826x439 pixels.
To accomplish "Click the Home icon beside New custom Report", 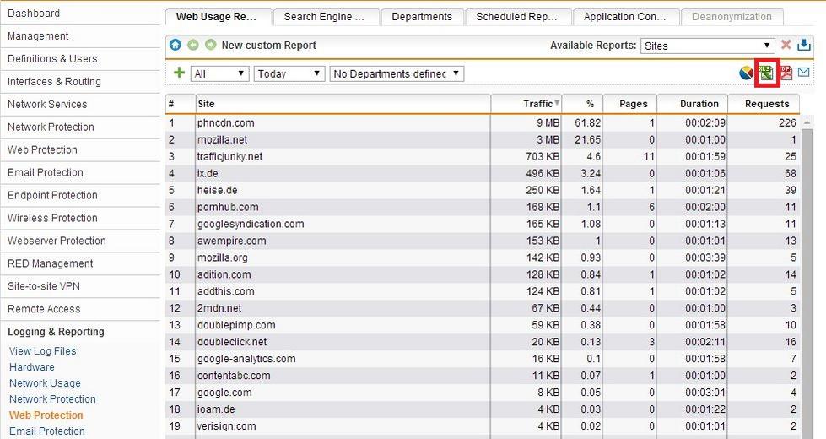I will (175, 45).
